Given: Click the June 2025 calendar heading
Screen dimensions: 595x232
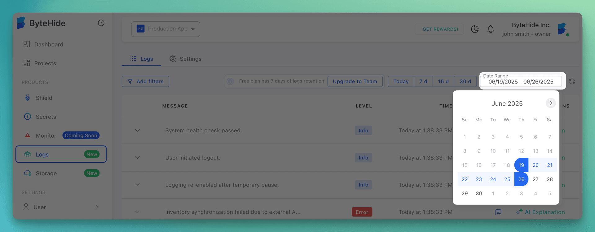Looking at the screenshot, I should coord(507,104).
